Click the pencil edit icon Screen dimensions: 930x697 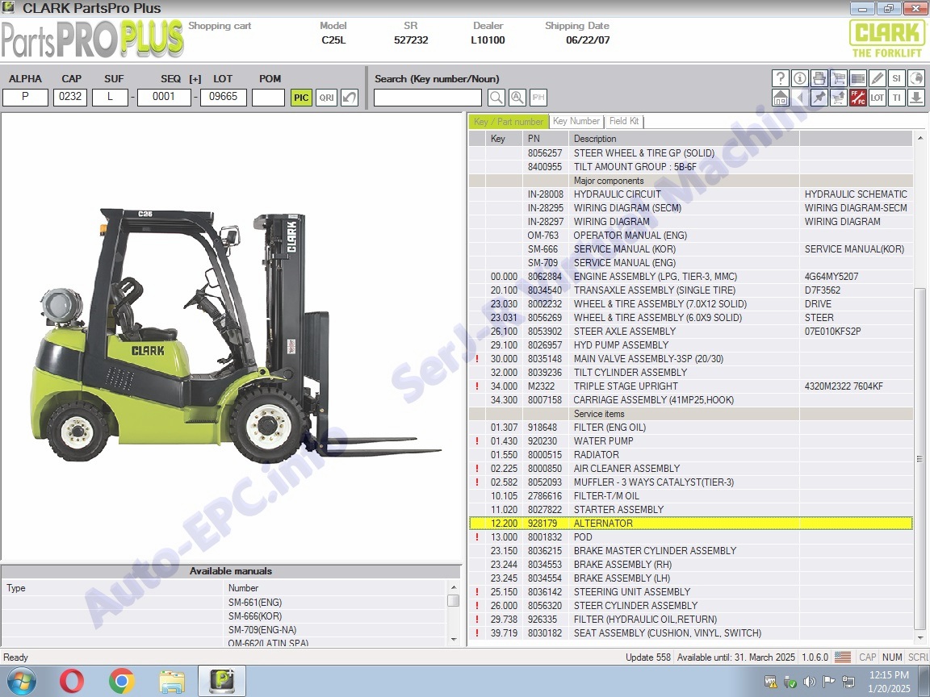(878, 78)
